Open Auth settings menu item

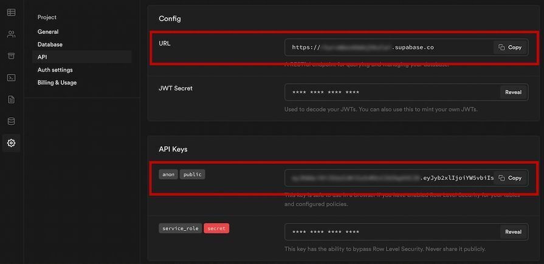(x=55, y=70)
